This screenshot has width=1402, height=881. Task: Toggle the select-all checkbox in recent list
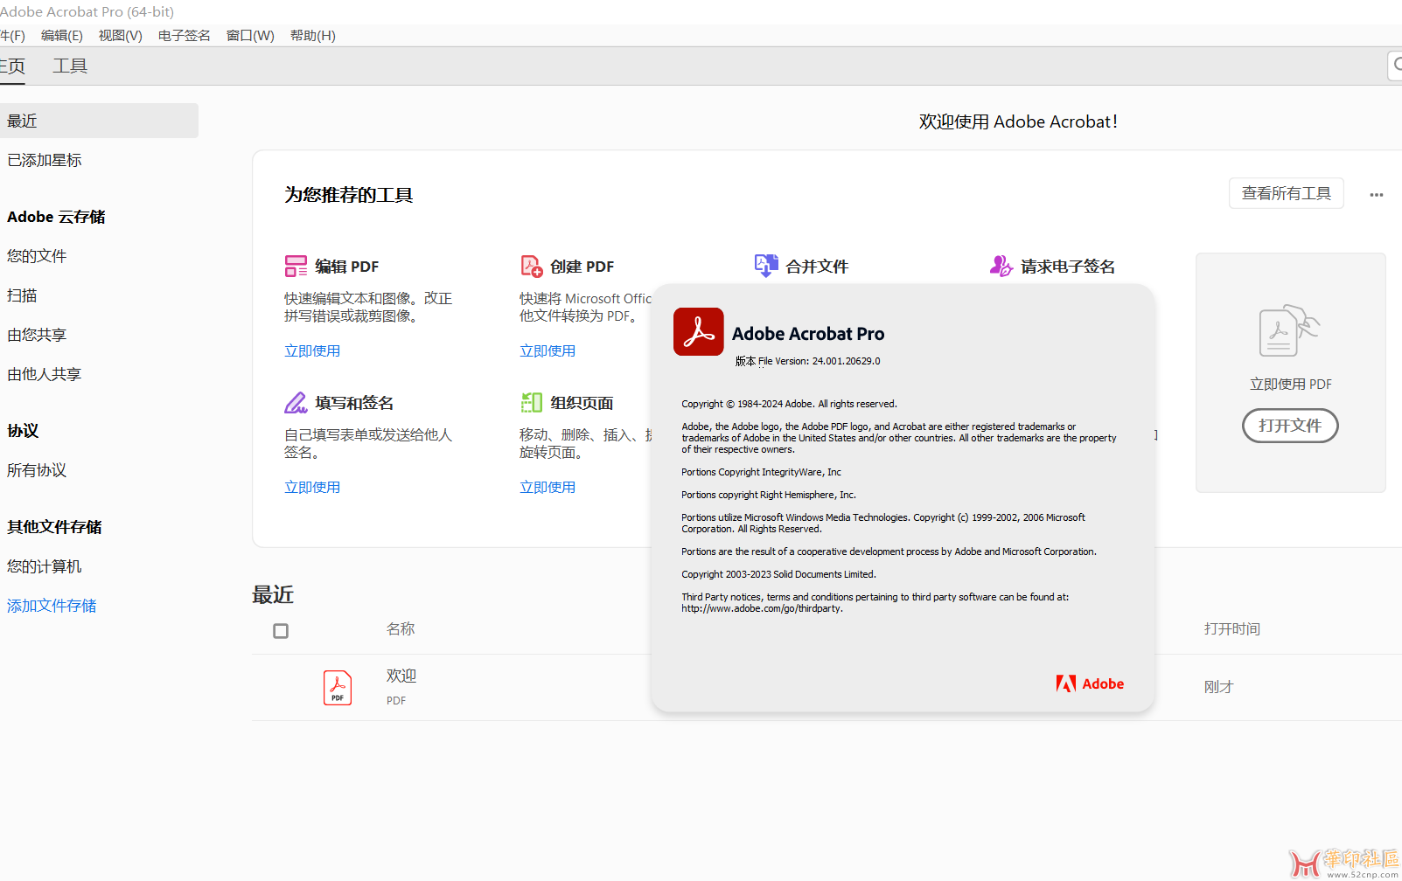281,631
